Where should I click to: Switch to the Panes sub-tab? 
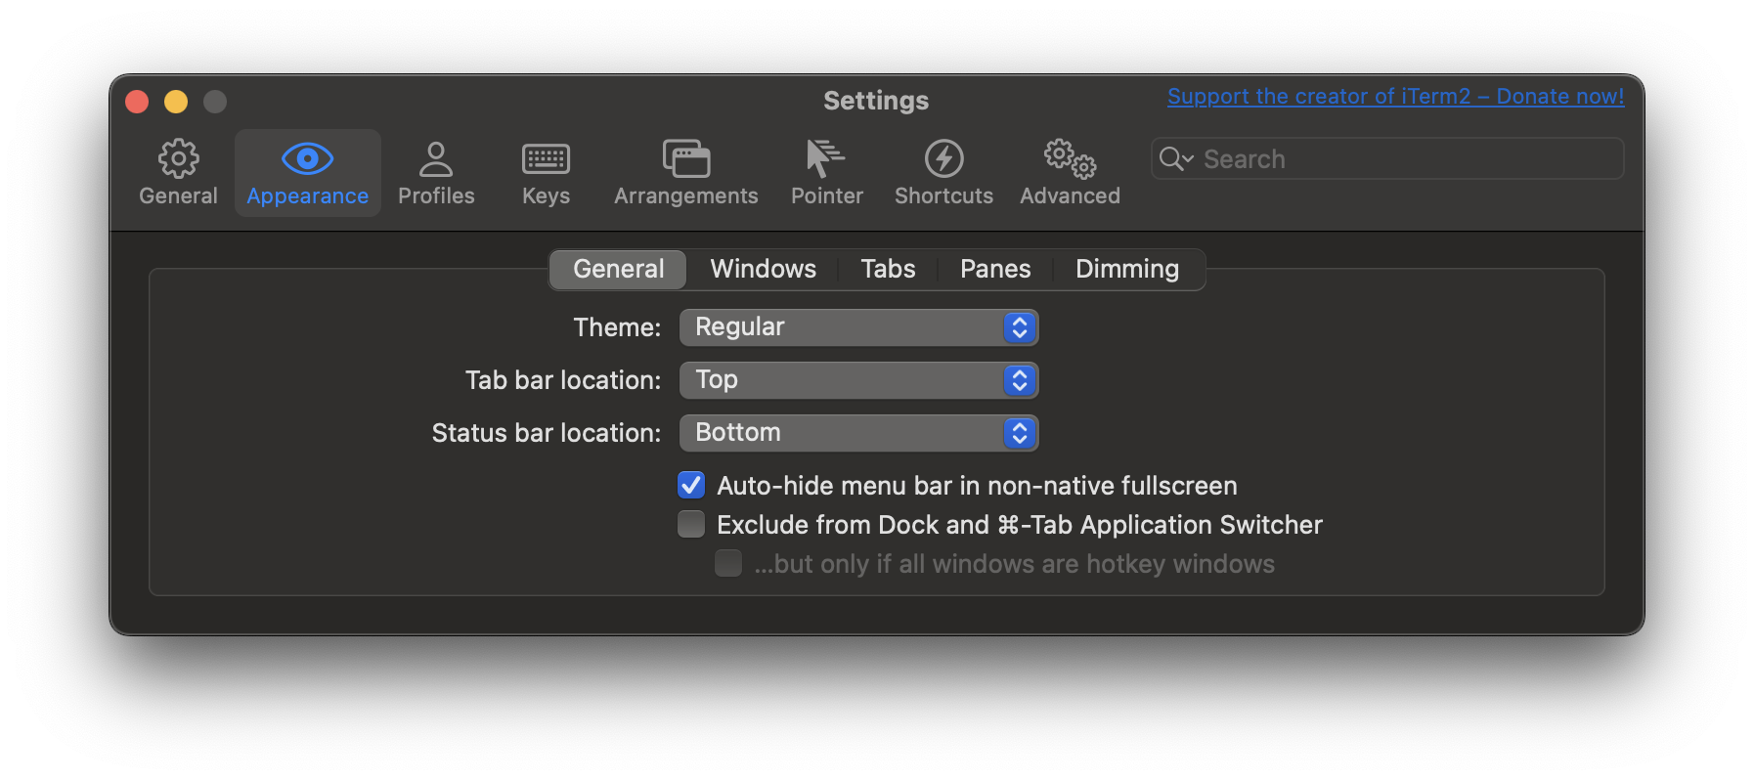995,269
